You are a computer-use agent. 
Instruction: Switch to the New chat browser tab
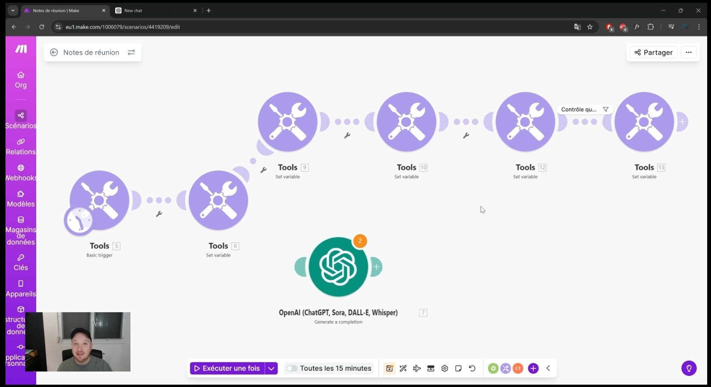[153, 11]
